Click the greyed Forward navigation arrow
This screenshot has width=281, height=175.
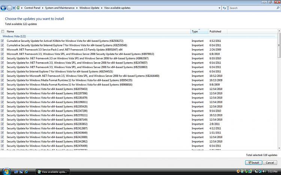[9, 8]
